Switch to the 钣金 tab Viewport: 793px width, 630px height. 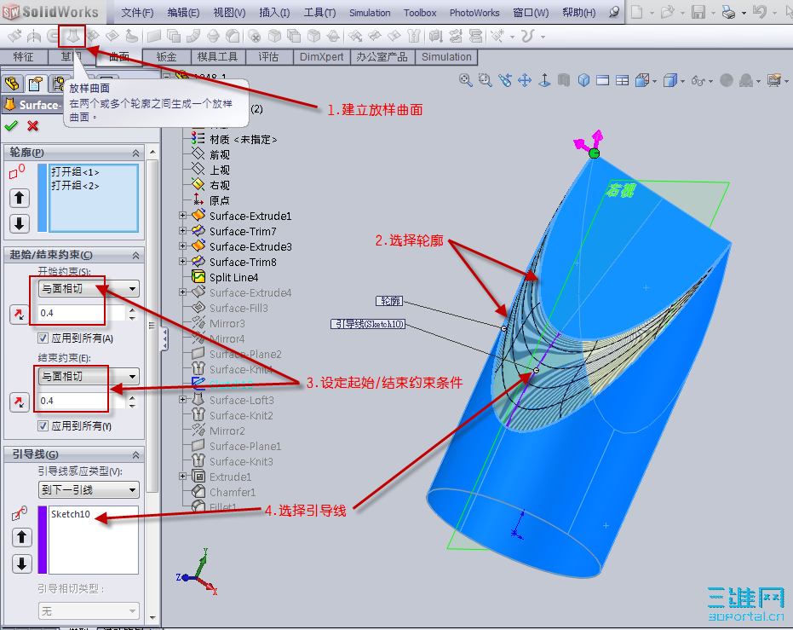click(x=166, y=56)
